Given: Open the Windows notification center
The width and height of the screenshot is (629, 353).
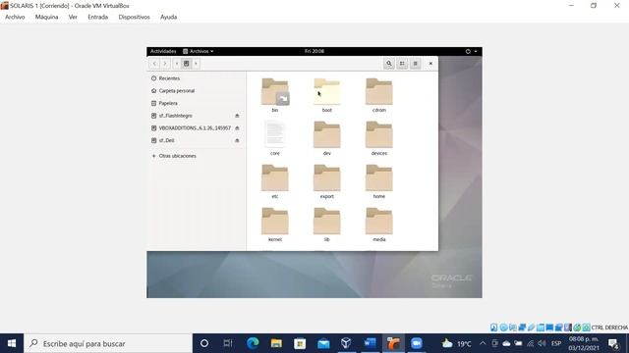Looking at the screenshot, I should (613, 343).
